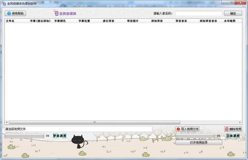
Task: Click the 单体进度 label
Action: coord(60,136)
